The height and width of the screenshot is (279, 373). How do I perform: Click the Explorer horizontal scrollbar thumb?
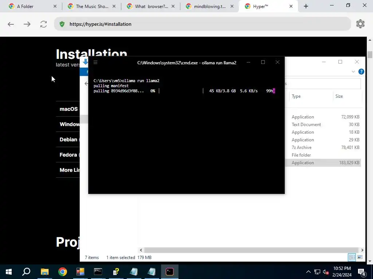click(x=251, y=250)
